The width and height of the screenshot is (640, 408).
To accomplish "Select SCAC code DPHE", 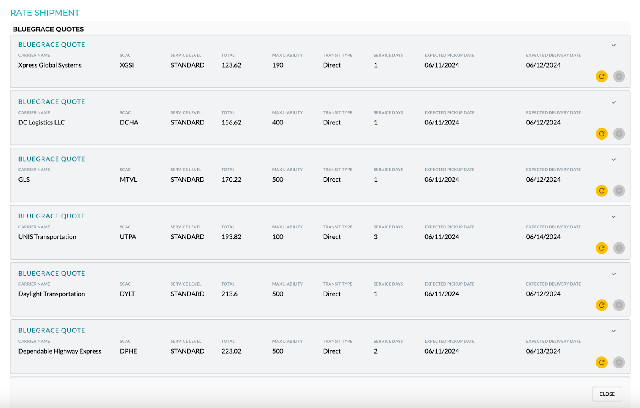I will (128, 351).
